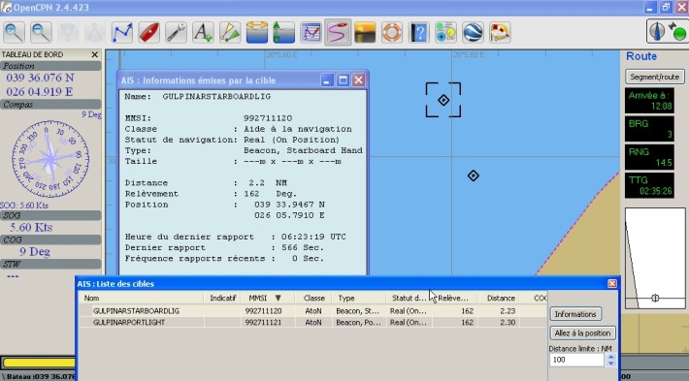Click the sunset color scheme icon
The width and height of the screenshot is (689, 381).
point(365,32)
